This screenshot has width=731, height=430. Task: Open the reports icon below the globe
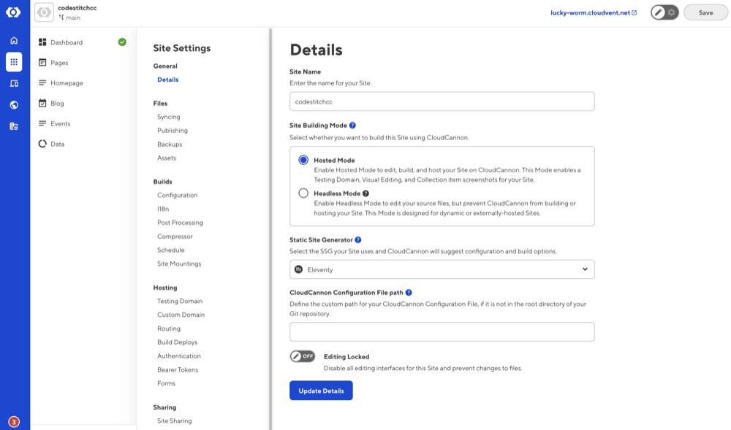click(x=12, y=126)
